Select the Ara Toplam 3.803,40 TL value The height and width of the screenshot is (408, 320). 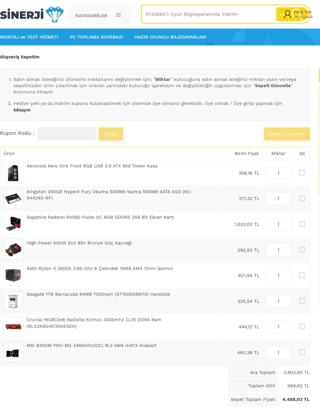coord(296,372)
